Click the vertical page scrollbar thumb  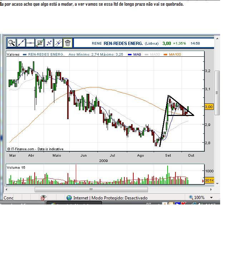[217, 93]
